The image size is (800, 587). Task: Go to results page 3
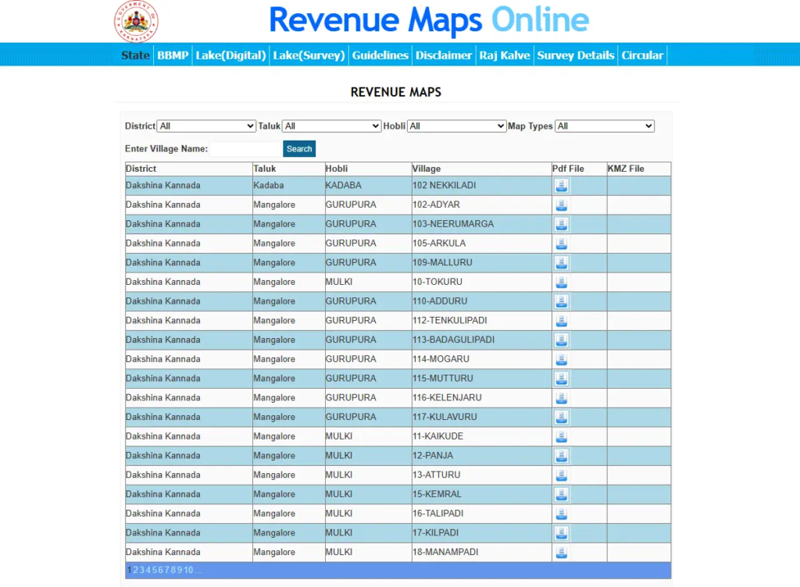coord(142,570)
